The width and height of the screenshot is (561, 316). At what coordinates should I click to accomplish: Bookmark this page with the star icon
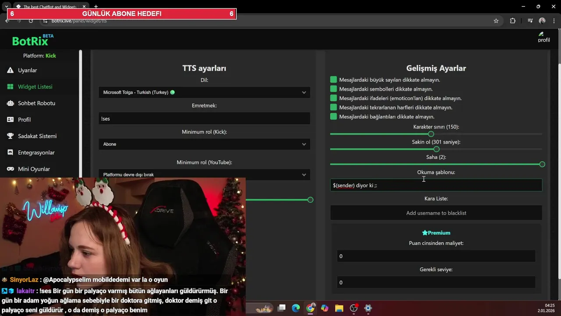tap(496, 21)
